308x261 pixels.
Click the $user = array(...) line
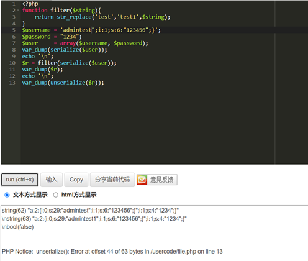tap(85, 43)
